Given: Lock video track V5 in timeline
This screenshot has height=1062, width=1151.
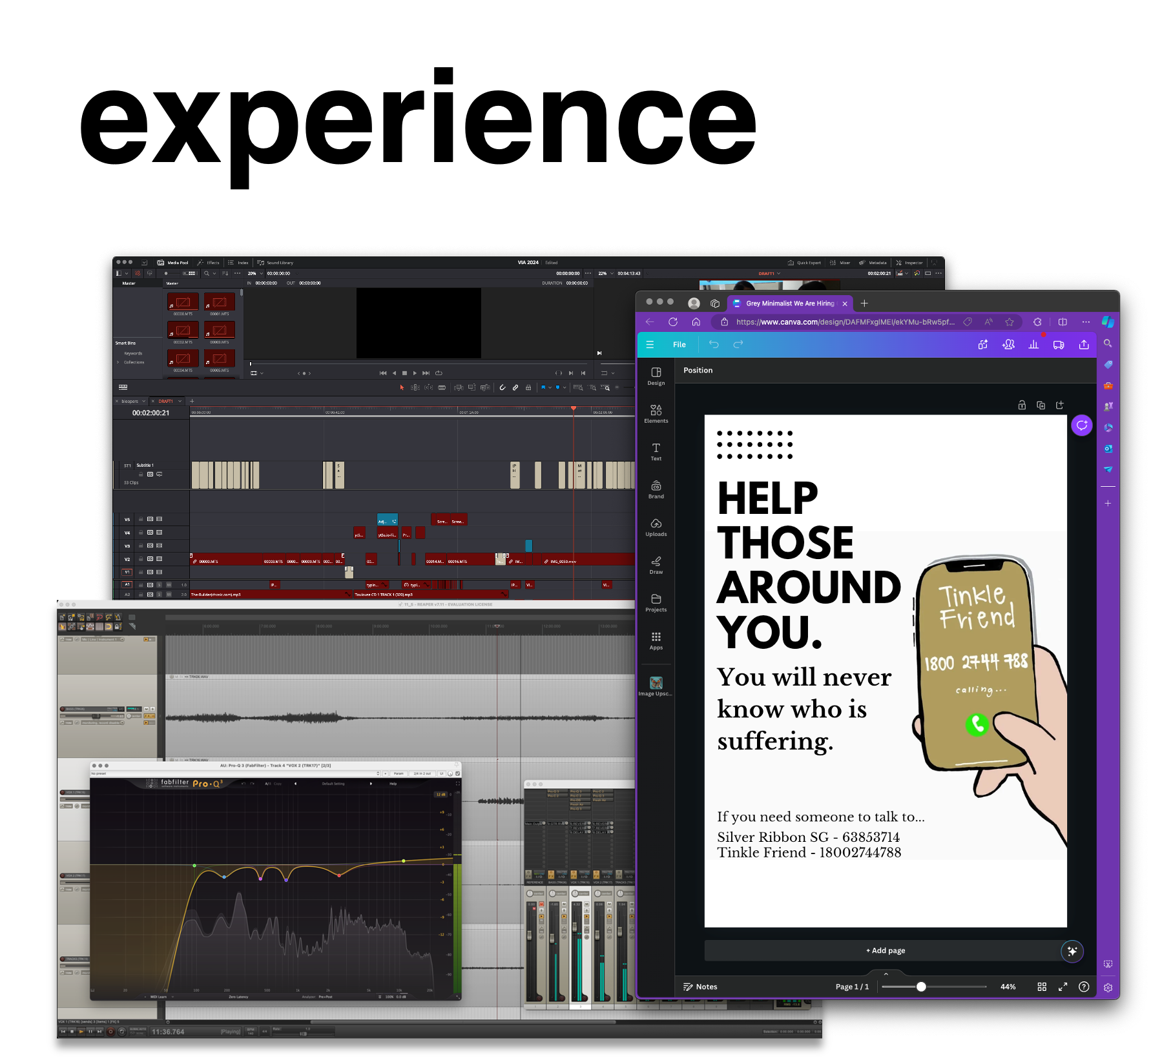Looking at the screenshot, I should (141, 519).
